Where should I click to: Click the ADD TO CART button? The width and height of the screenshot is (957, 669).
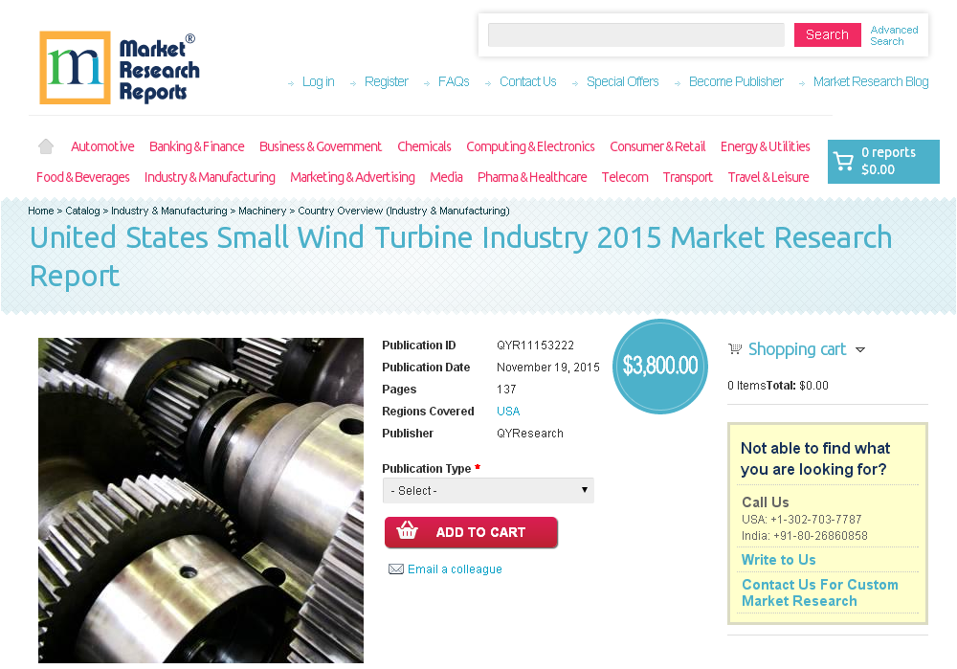pos(471,532)
